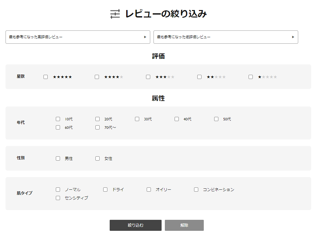Open the 最も参考になった高評価レビュー box
Viewport: 318px width, 236px height.
click(78, 37)
